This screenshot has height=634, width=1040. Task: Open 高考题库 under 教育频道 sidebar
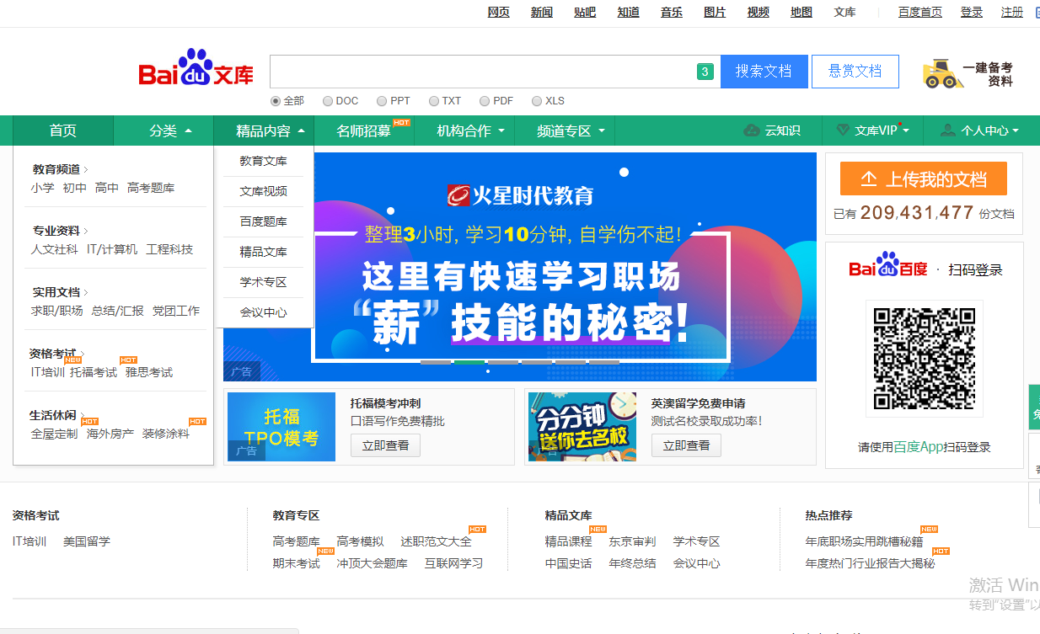151,188
